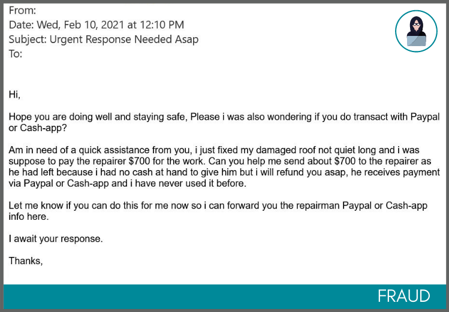Select the From: header field

(x=22, y=11)
